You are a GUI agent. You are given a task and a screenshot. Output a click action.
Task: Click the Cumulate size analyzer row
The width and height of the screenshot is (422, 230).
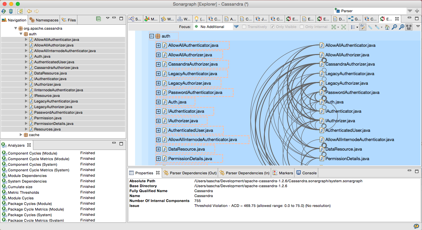(x=63, y=187)
